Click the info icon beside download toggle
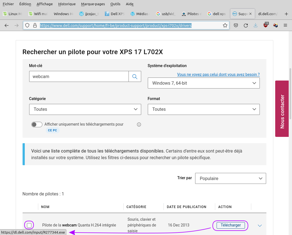Image resolution: width=292 pixels, height=235 pixels. point(139,125)
